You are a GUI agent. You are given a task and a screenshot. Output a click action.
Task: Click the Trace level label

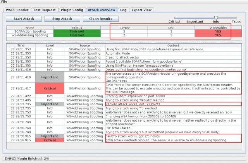tap(236, 22)
